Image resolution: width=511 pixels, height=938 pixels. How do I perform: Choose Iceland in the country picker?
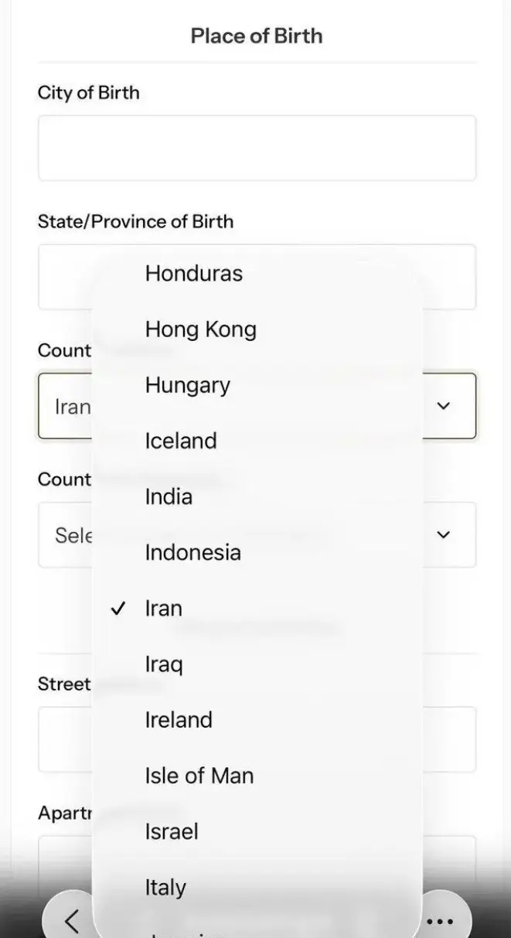point(180,441)
